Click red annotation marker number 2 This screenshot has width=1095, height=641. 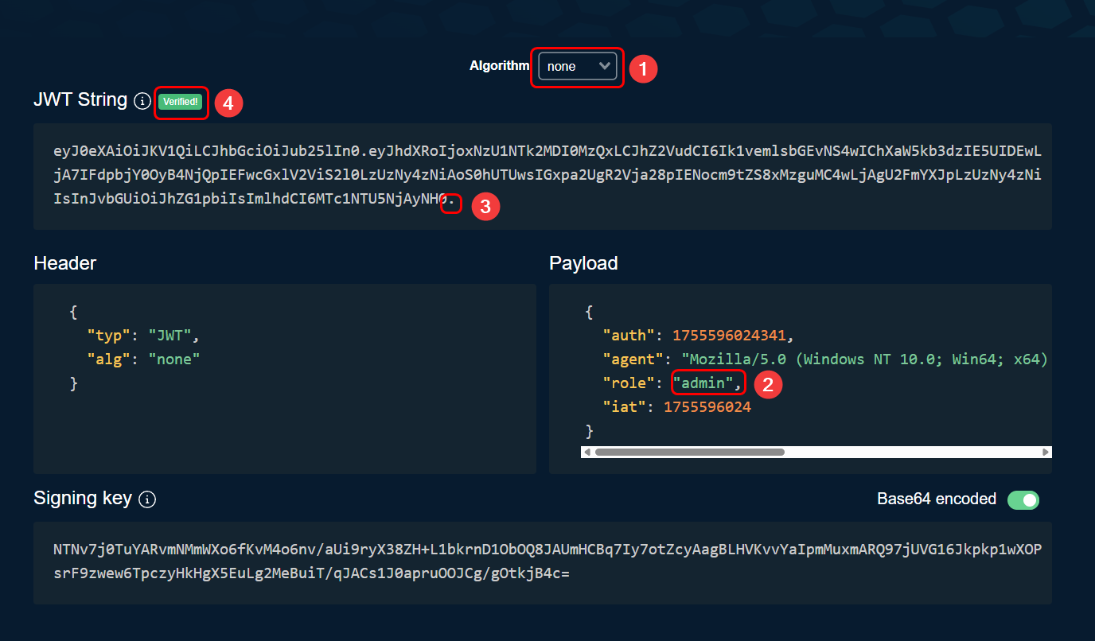pyautogui.click(x=768, y=384)
